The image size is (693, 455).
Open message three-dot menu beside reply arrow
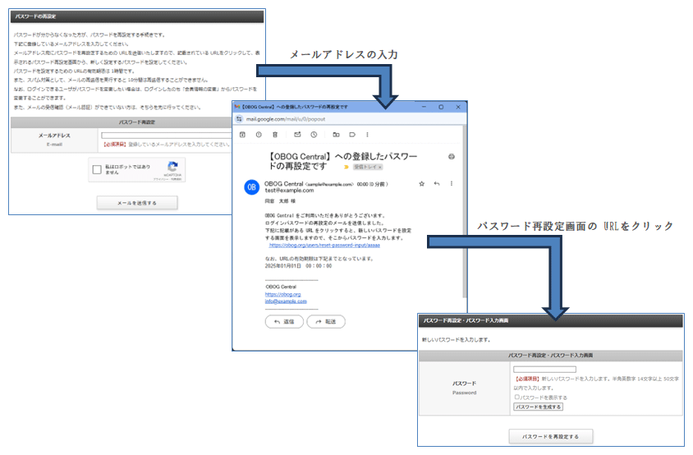point(452,183)
